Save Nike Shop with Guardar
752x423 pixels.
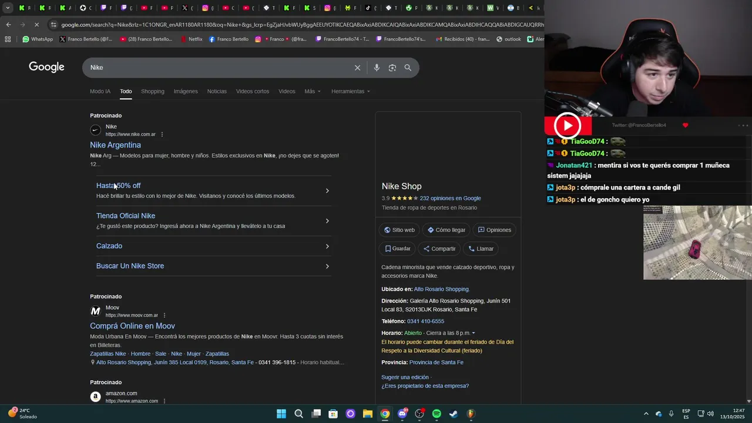click(x=398, y=249)
